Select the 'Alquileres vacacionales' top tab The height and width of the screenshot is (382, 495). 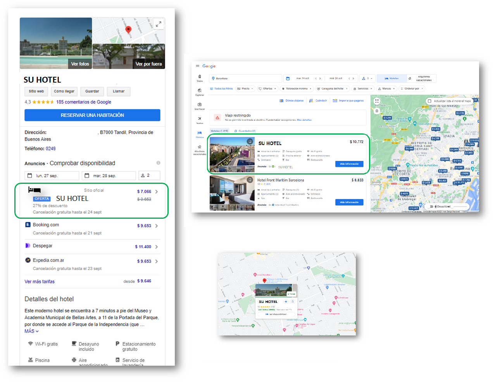tap(421, 78)
